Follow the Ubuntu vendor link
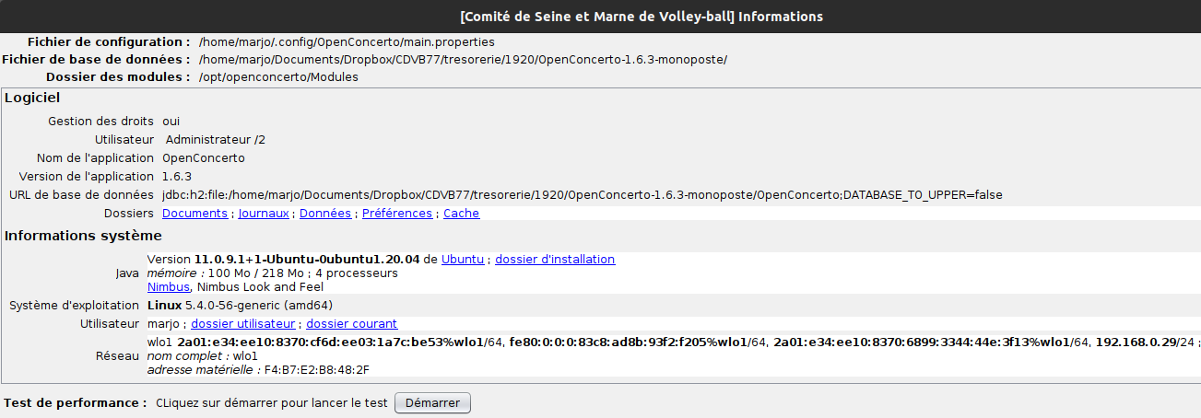Viewport: 1201px width, 418px height. [462, 260]
